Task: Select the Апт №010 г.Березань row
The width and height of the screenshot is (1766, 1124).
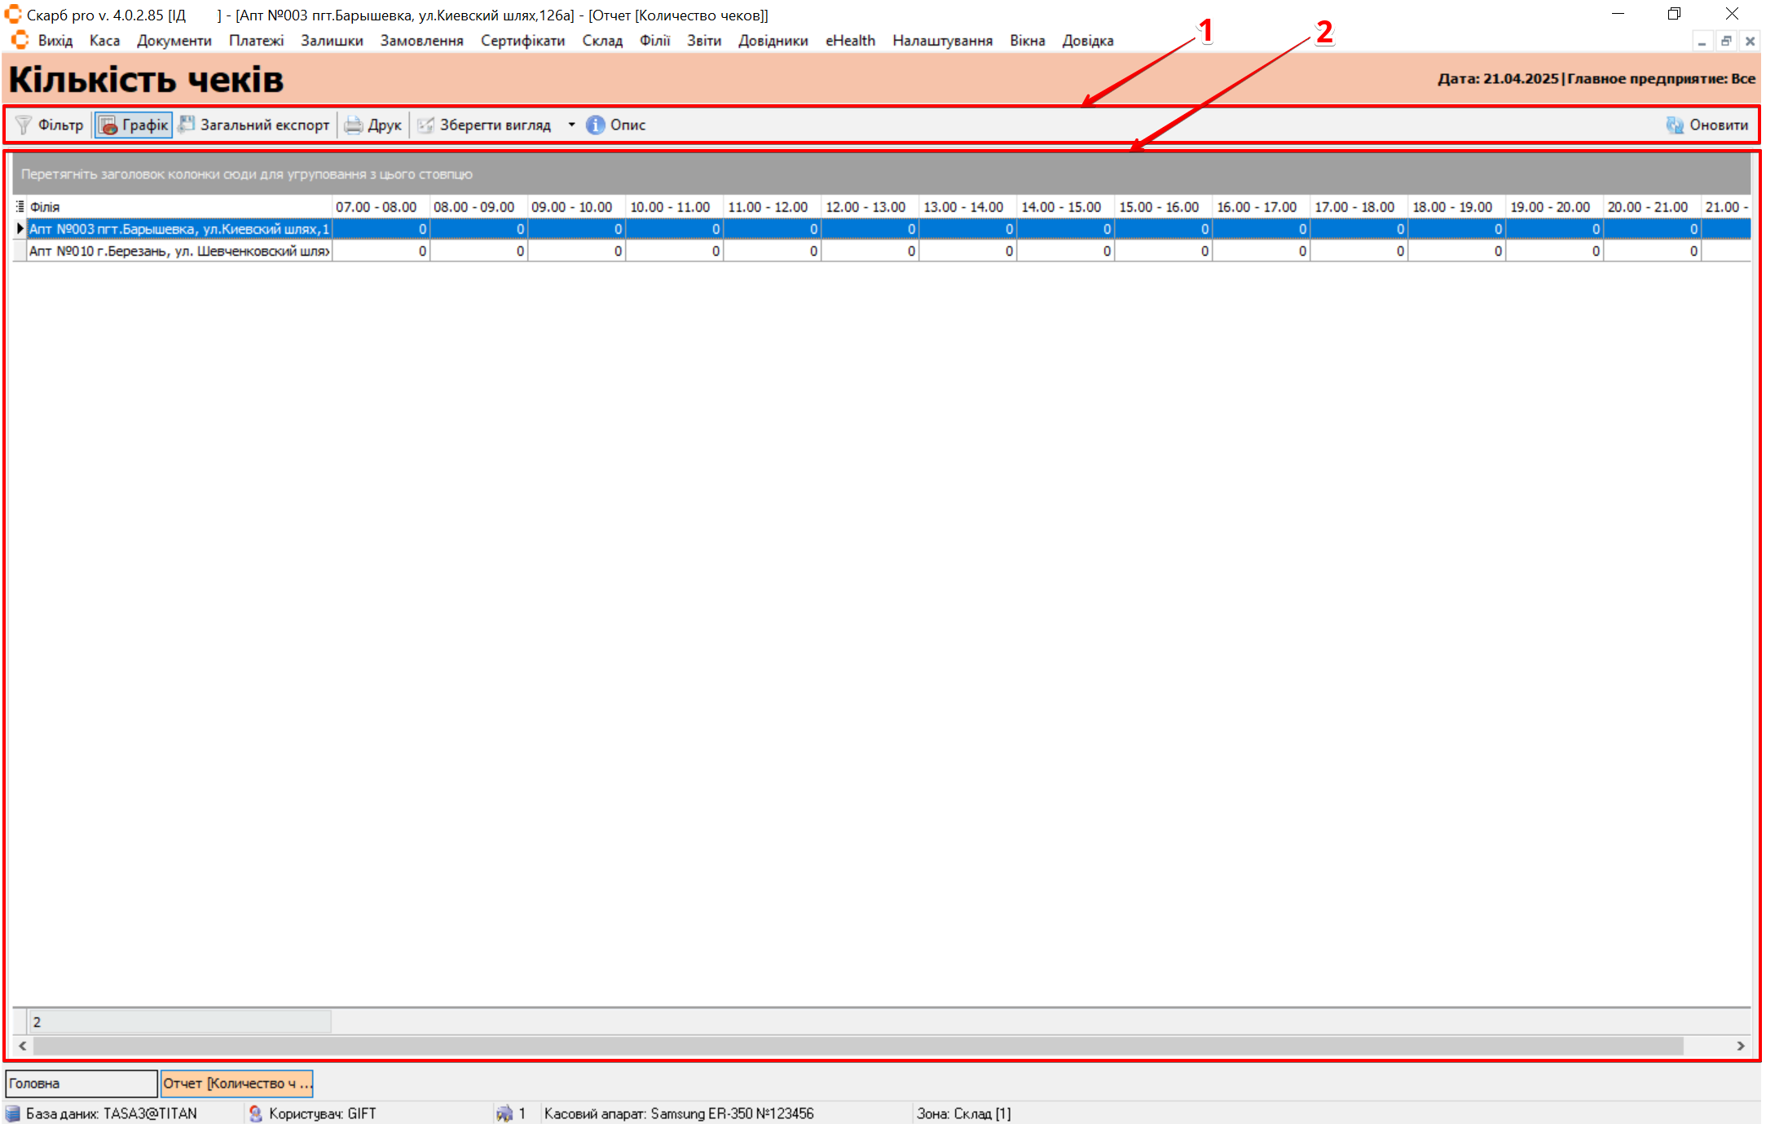Action: coord(178,251)
